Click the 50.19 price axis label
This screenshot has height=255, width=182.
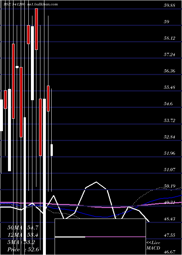169,186
